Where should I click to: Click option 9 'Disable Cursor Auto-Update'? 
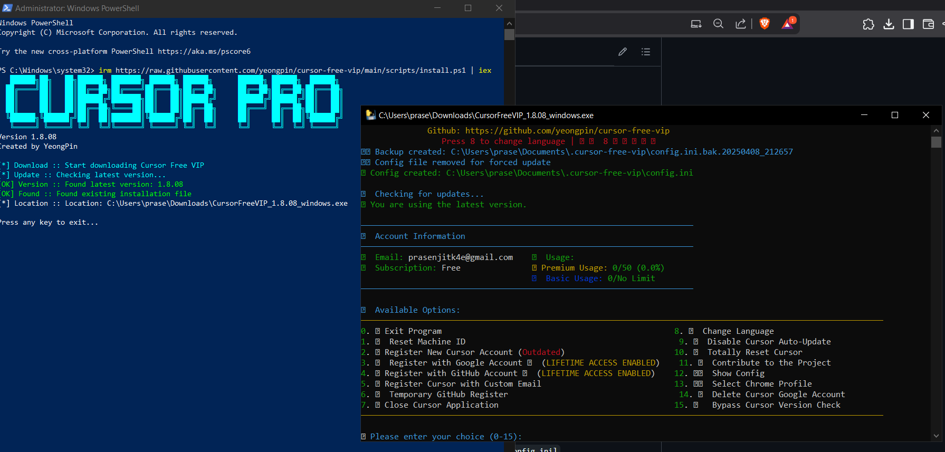[x=755, y=342]
